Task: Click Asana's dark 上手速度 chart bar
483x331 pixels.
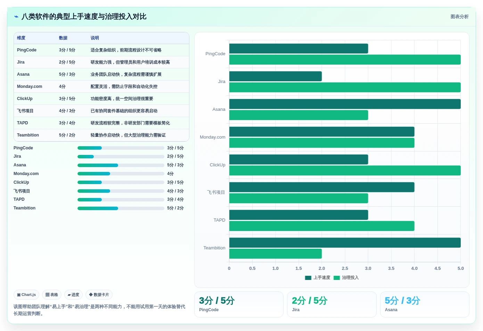Action: coord(345,104)
